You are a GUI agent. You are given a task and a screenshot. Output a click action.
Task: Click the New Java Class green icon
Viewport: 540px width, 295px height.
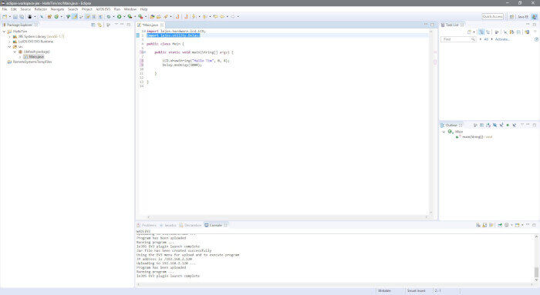(x=56, y=16)
